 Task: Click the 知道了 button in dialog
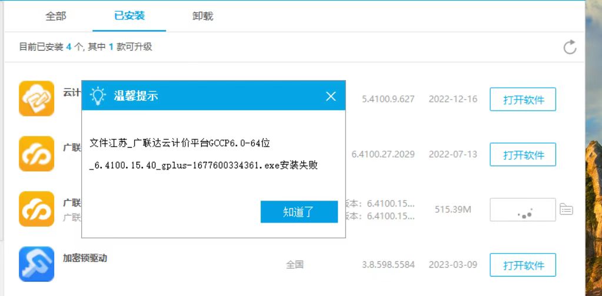point(299,211)
